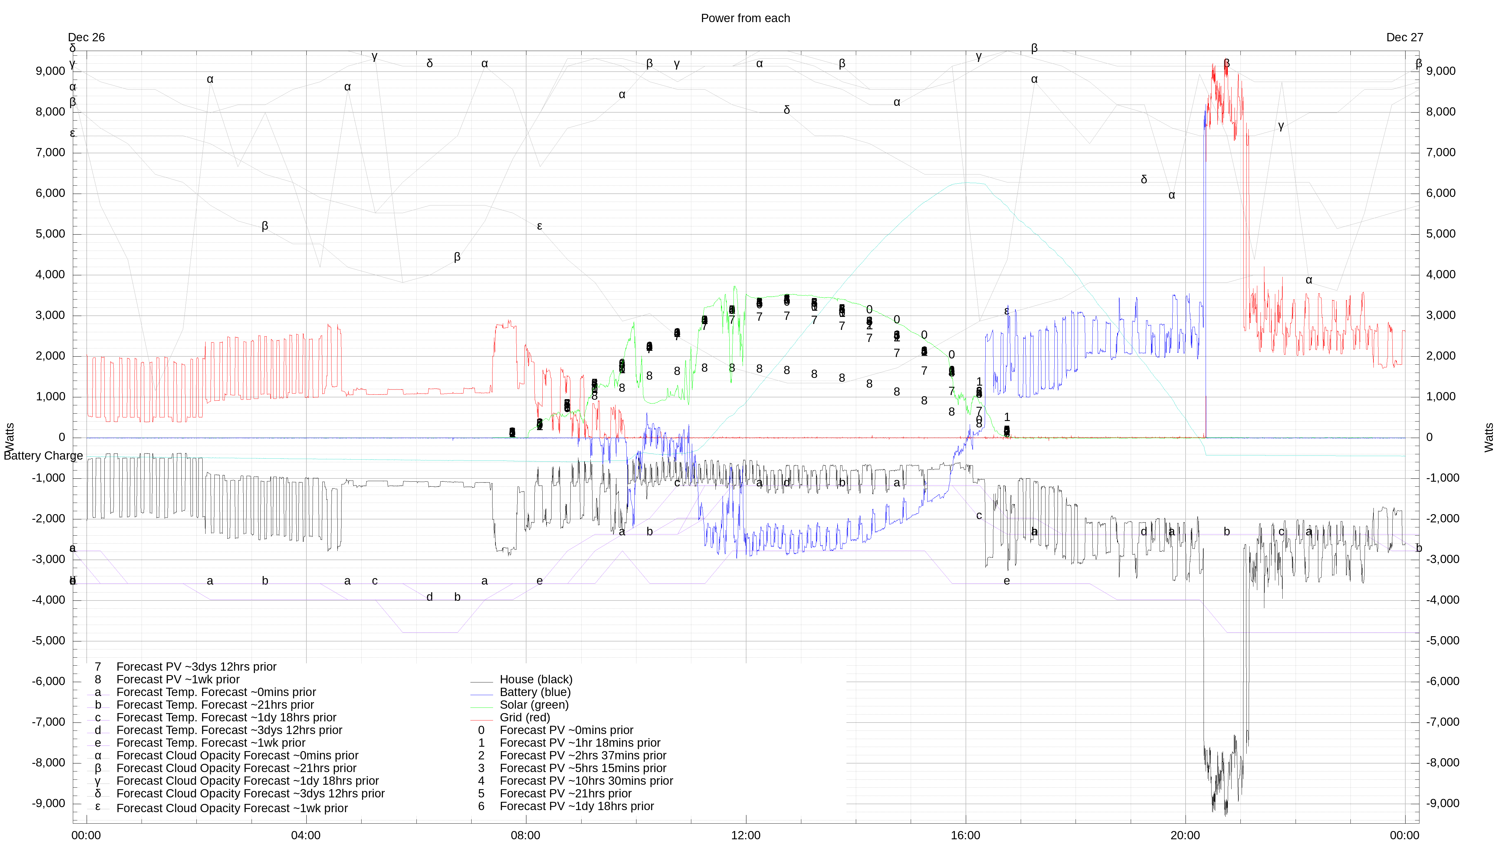The width and height of the screenshot is (1510, 849).
Task: Click legend "Forecast PV ~5hrs 15mins prior"
Action: (x=583, y=769)
